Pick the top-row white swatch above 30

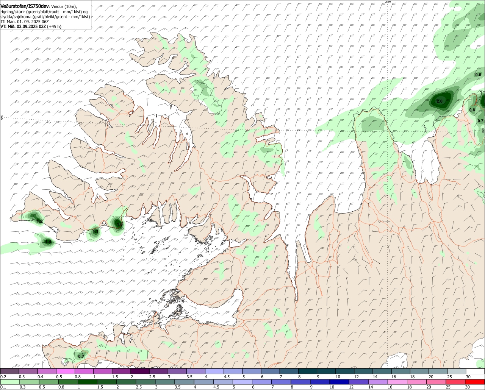(x=475, y=371)
